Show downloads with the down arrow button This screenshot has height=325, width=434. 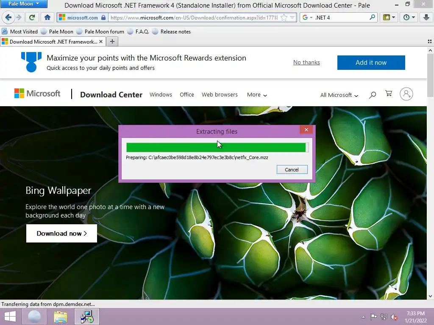pos(426,17)
